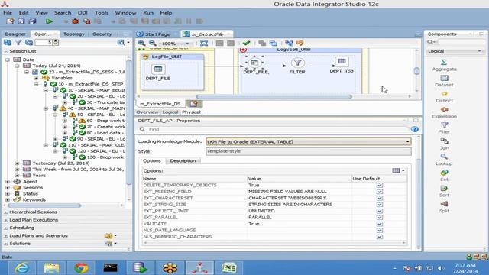
Task: Toggle Use Default for EXT_STRING_SIZE
Action: click(380, 205)
